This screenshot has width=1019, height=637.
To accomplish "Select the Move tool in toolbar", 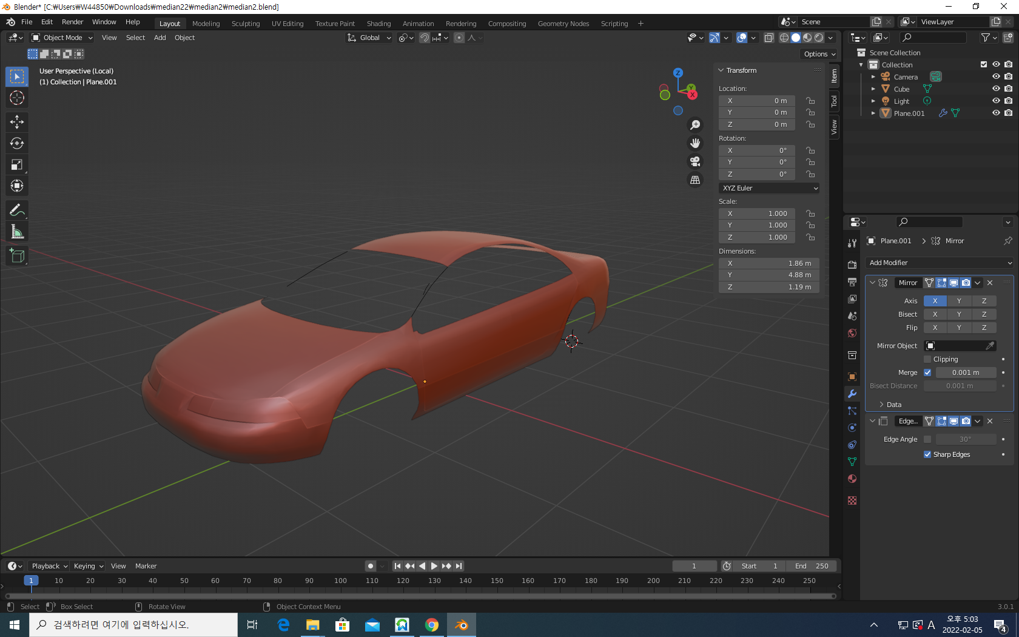I will tap(17, 122).
